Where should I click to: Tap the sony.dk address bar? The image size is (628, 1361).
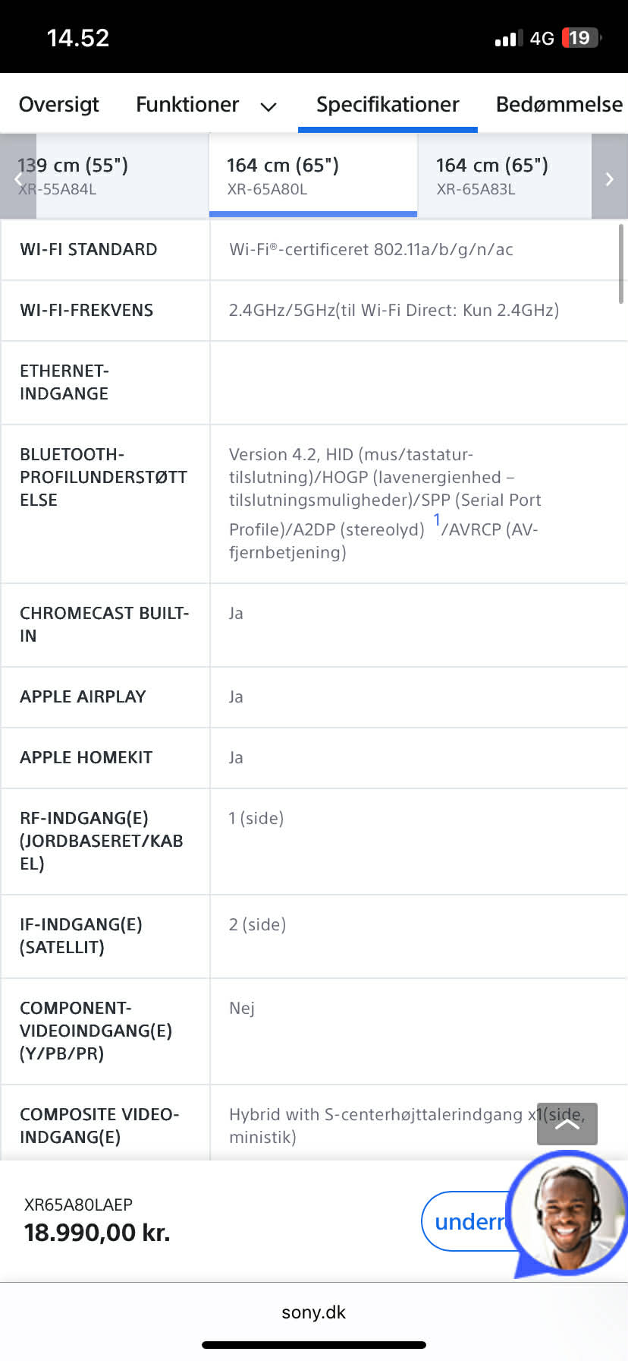[314, 1312]
